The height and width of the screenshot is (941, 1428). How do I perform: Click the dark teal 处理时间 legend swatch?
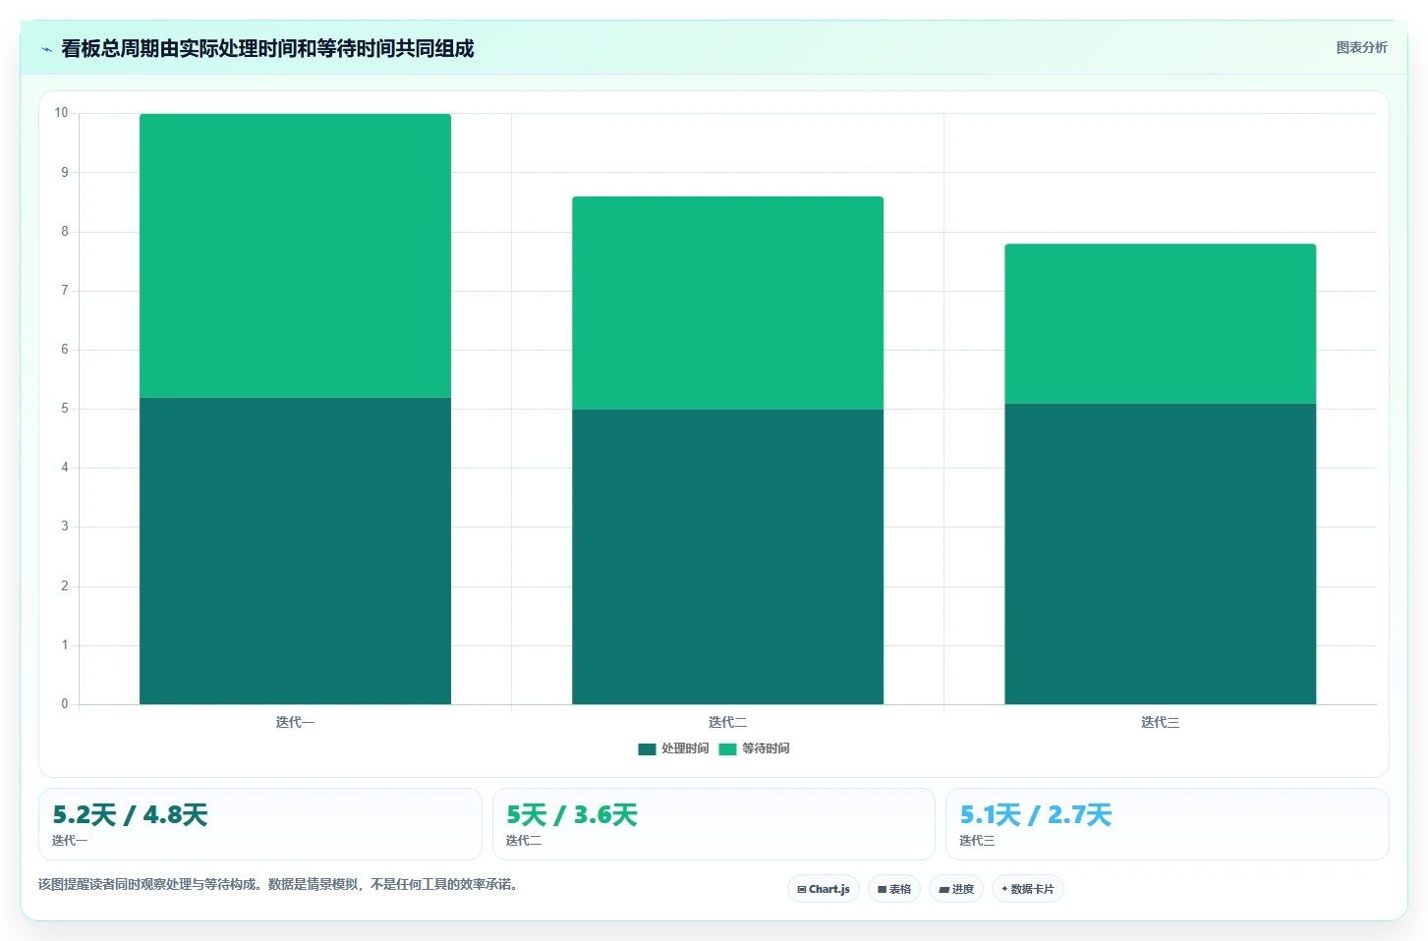coord(647,749)
